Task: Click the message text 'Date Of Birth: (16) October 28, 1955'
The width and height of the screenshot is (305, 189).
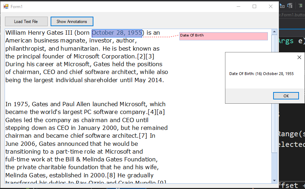Action: click(x=261, y=74)
